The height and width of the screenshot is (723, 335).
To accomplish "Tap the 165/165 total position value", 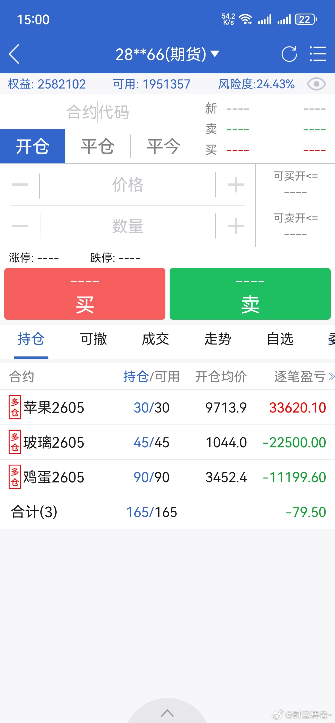I will point(152,512).
